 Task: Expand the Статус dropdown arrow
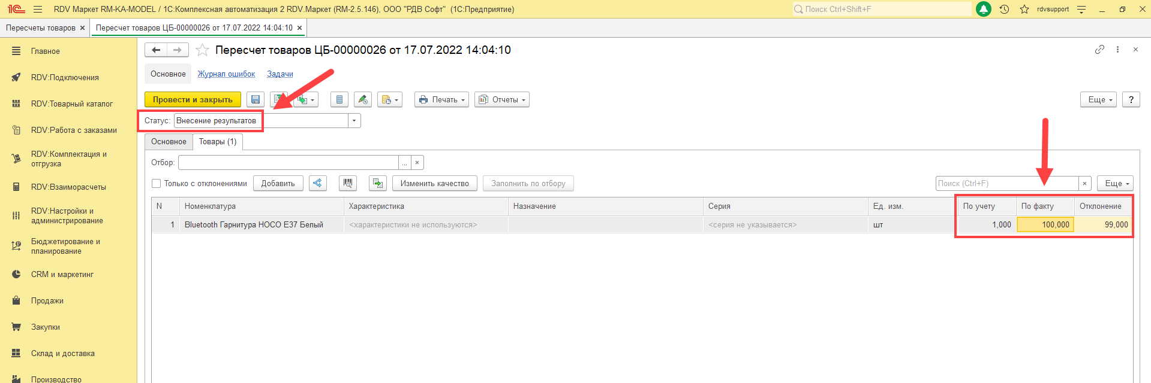[x=354, y=121]
